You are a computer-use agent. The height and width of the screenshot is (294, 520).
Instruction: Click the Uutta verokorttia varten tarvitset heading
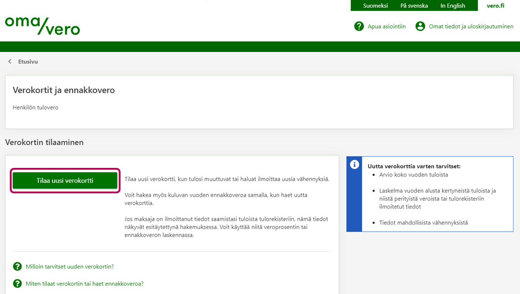[414, 166]
